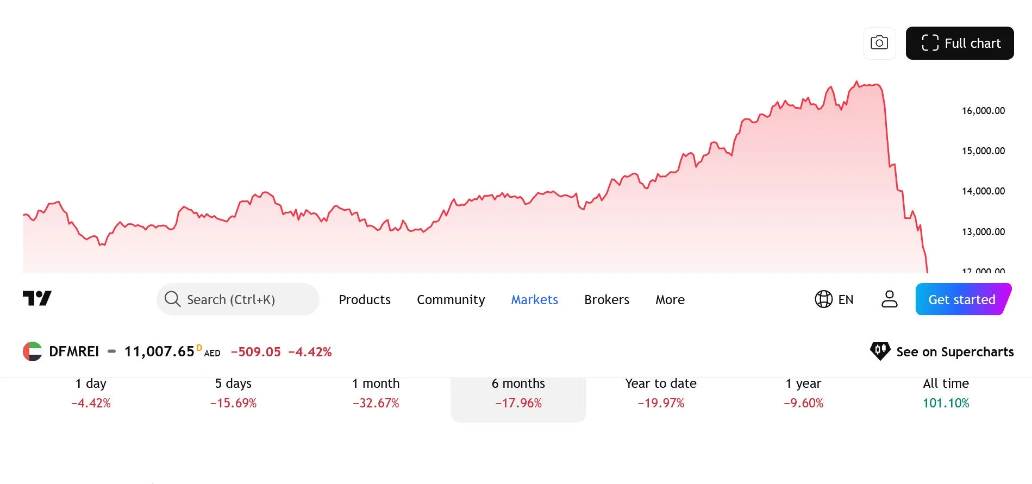The height and width of the screenshot is (484, 1032).
Task: Switch to the 5 days range
Action: 233,393
